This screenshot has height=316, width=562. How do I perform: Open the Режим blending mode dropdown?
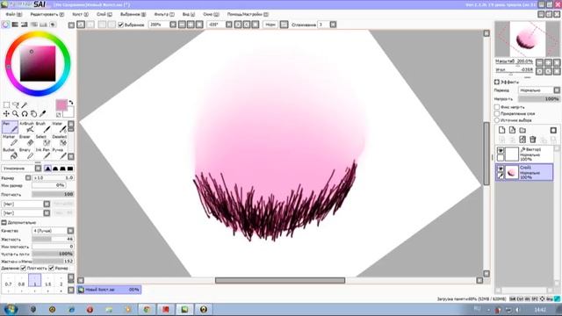click(x=539, y=90)
